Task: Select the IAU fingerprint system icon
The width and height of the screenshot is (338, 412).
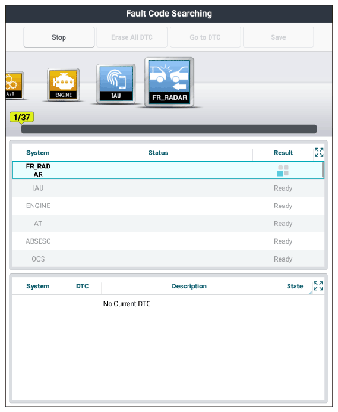Action: click(x=116, y=84)
